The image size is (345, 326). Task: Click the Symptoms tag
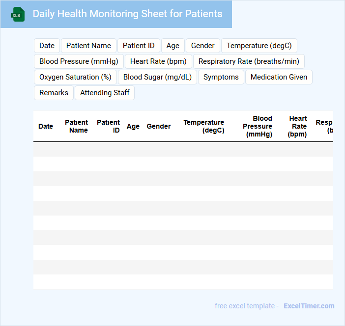pyautogui.click(x=221, y=77)
